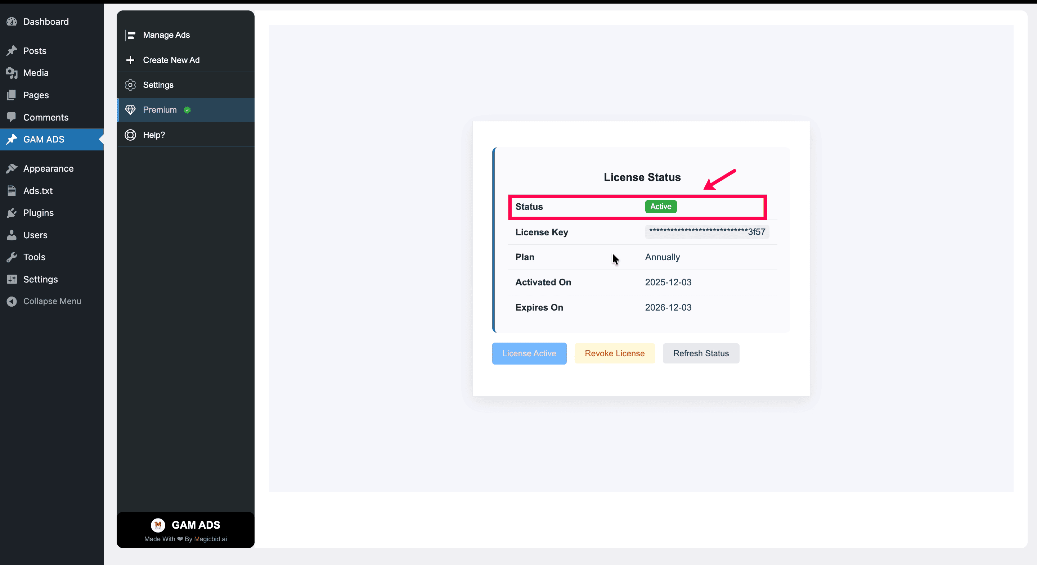This screenshot has width=1037, height=565.
Task: Click the Revoke License button
Action: (x=614, y=353)
